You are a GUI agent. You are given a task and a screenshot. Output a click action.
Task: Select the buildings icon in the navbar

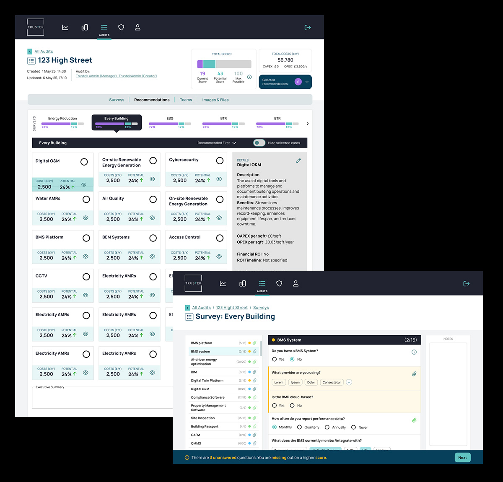[x=85, y=27]
